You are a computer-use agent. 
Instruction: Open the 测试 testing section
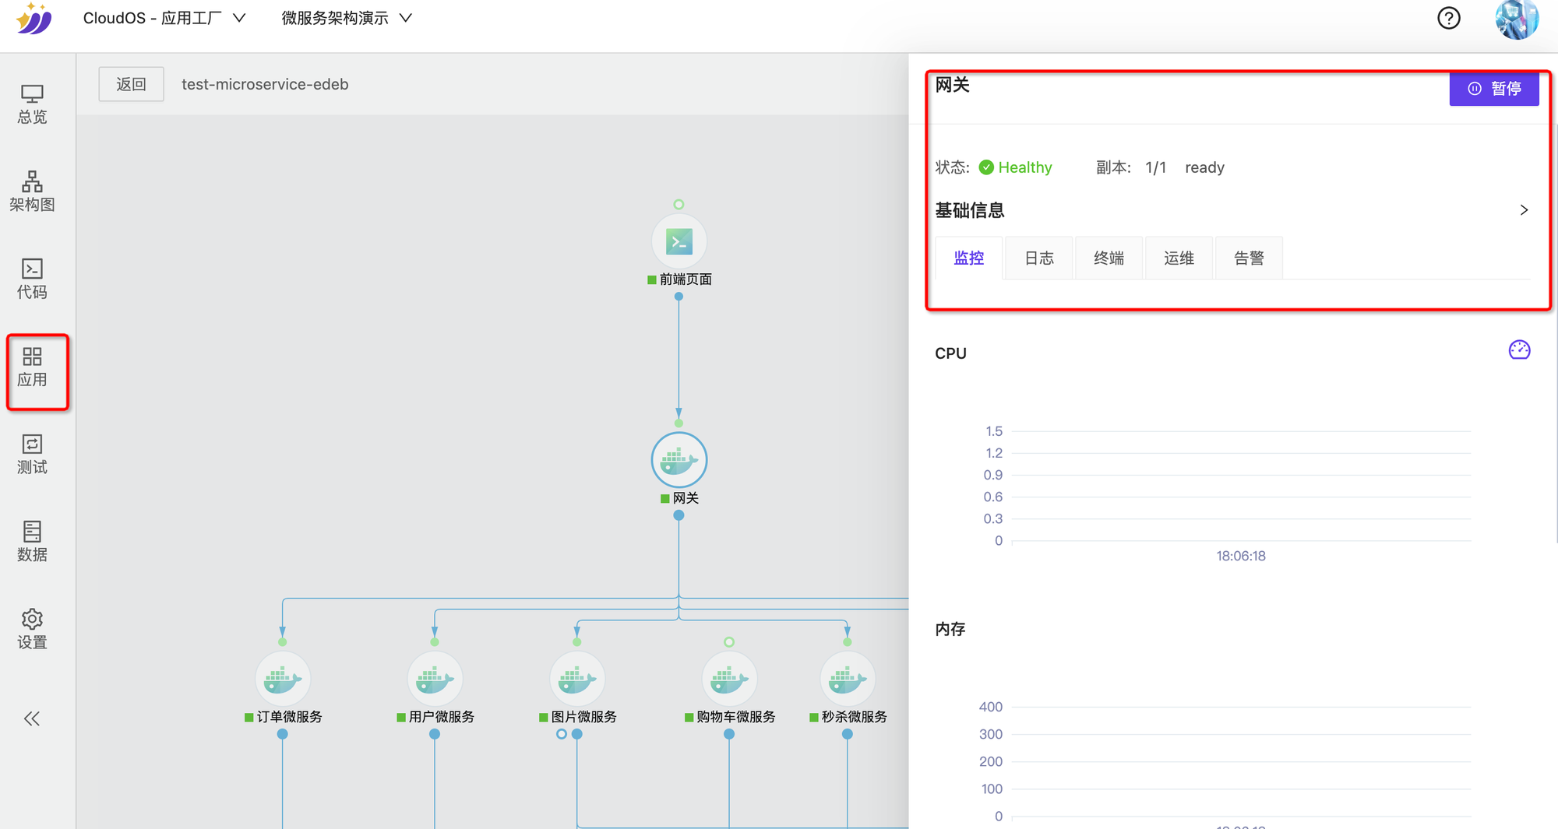31,455
